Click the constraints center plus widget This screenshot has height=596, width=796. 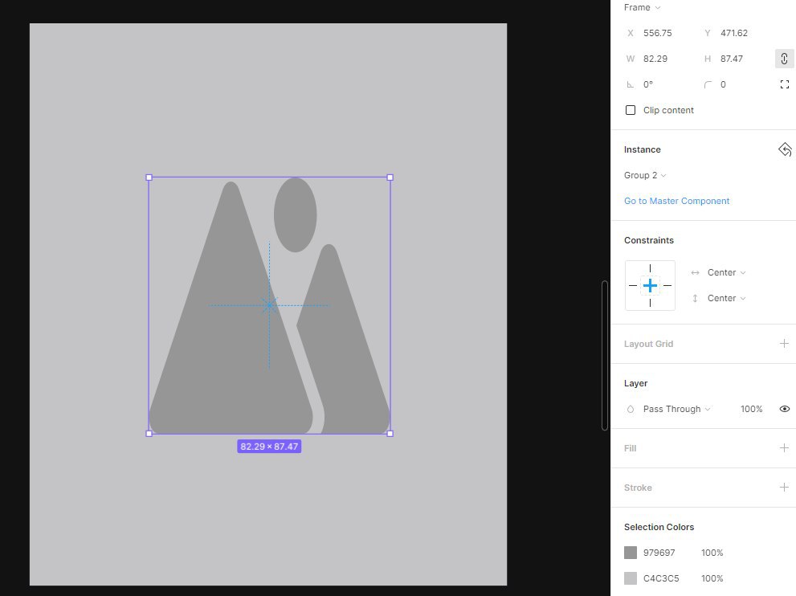(650, 285)
